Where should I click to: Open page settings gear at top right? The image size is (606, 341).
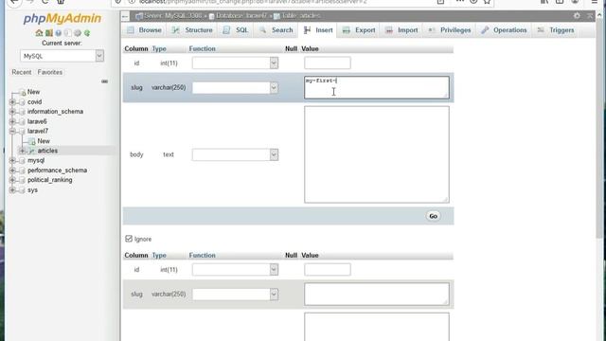coord(577,15)
